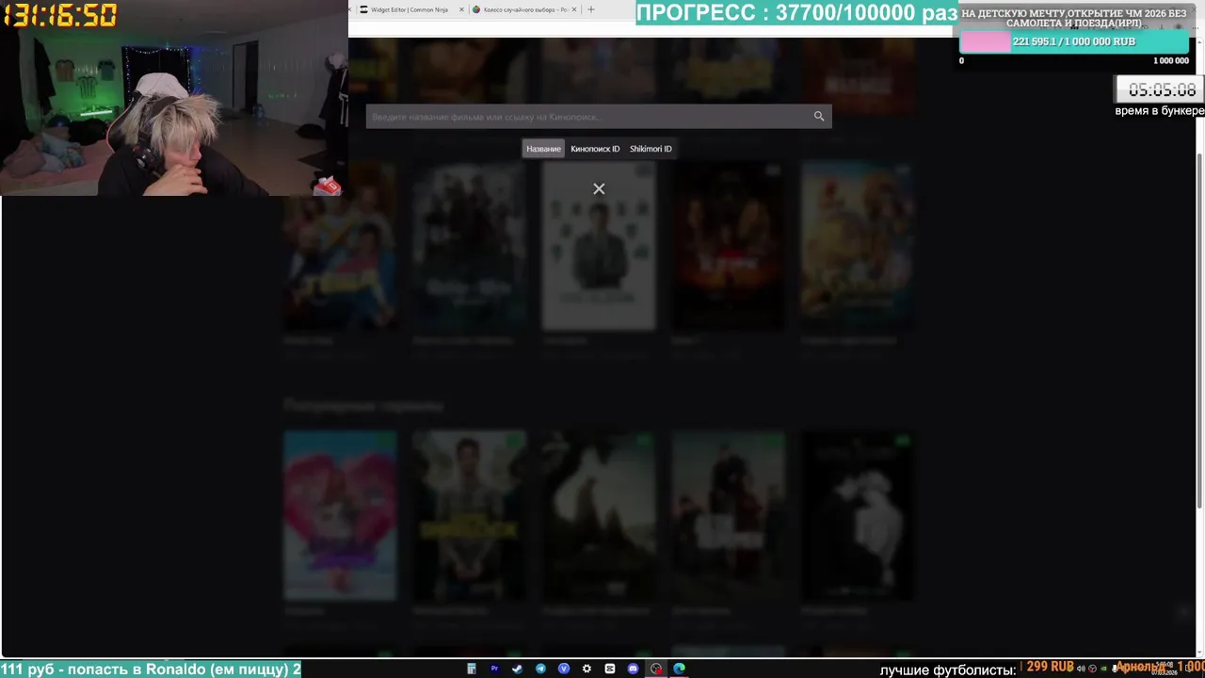Close the Widget Editor browser tab
Screen dimensions: 1205x678
point(461,9)
